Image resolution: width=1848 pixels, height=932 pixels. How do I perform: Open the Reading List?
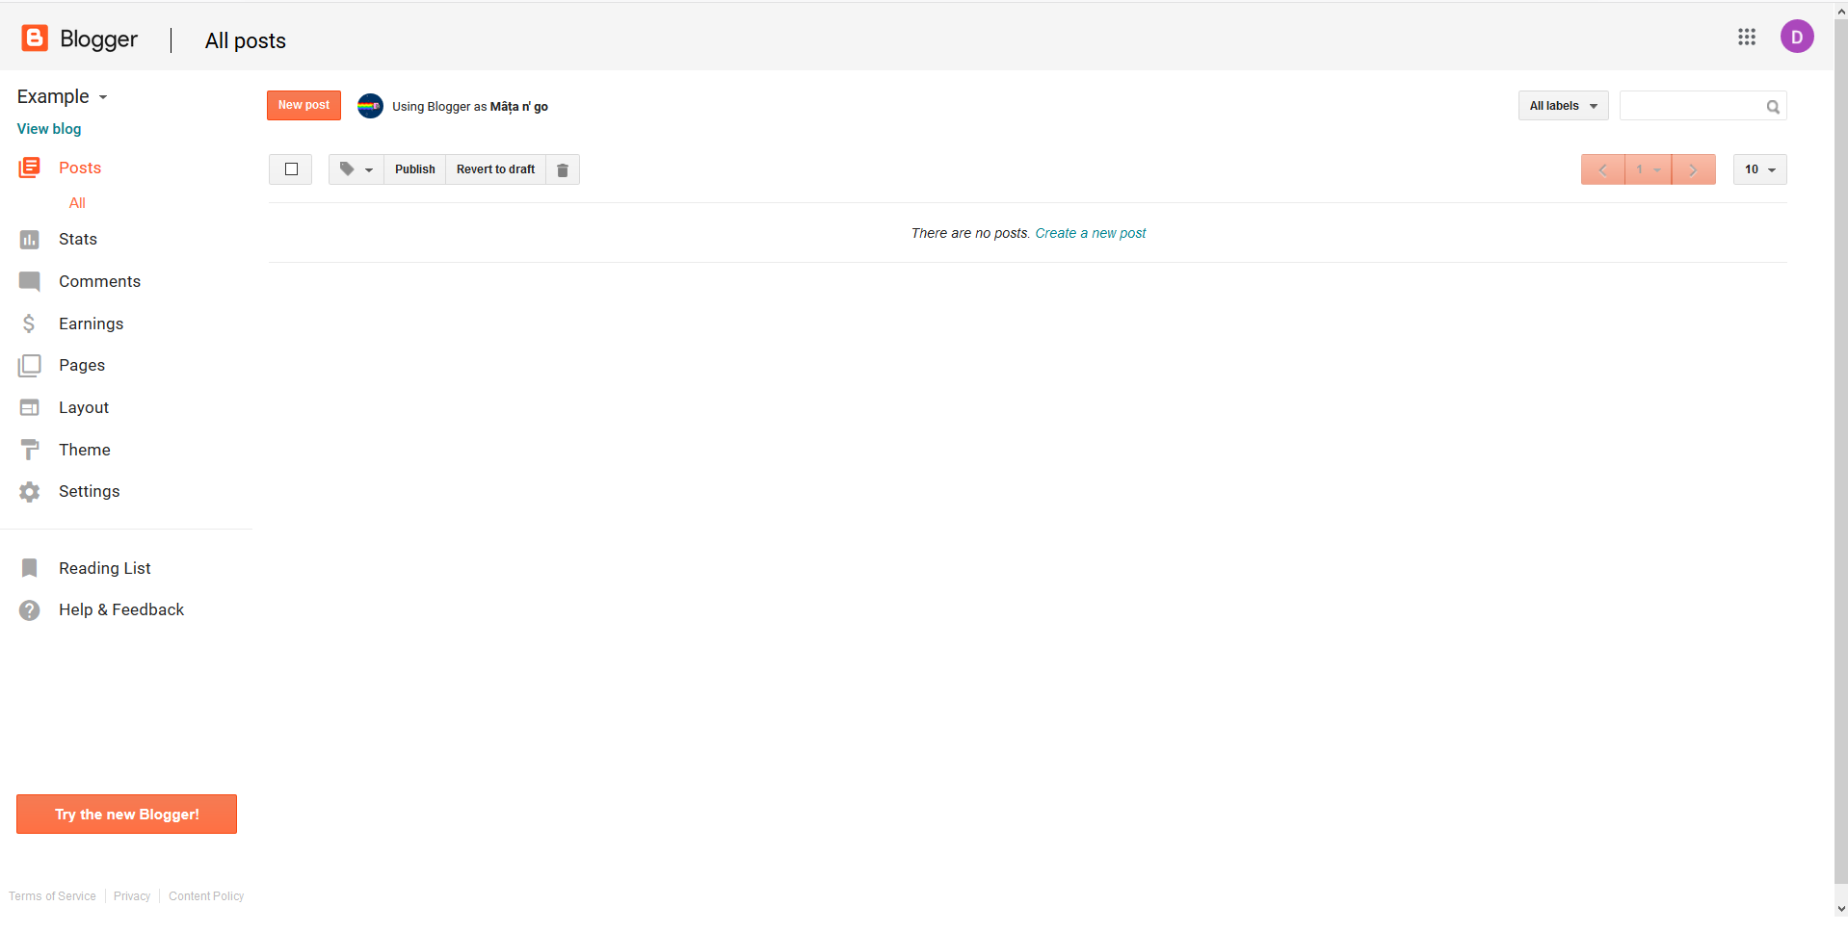point(105,568)
